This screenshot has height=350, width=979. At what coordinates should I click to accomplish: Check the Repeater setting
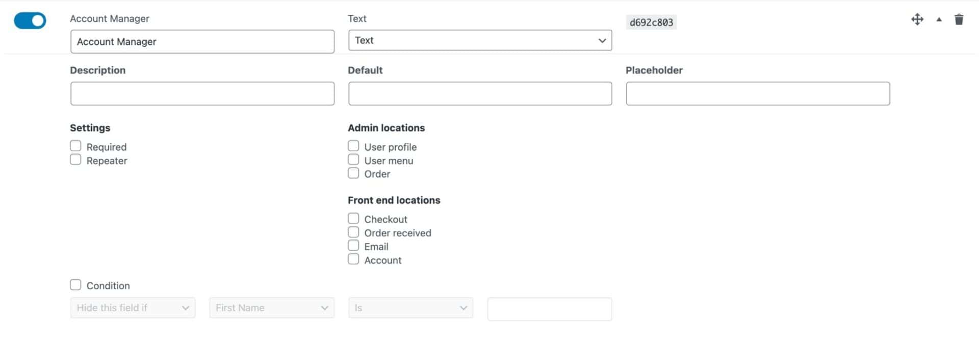75,160
